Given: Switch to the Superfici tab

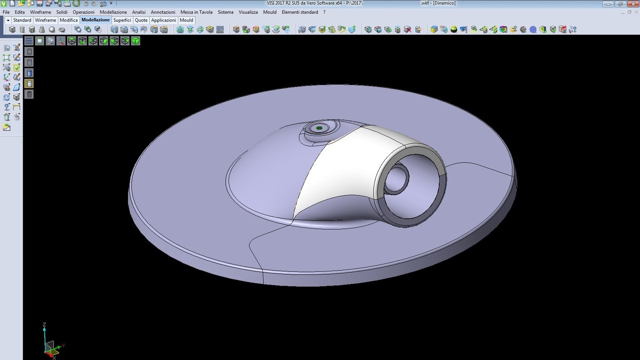Looking at the screenshot, I should [x=122, y=20].
